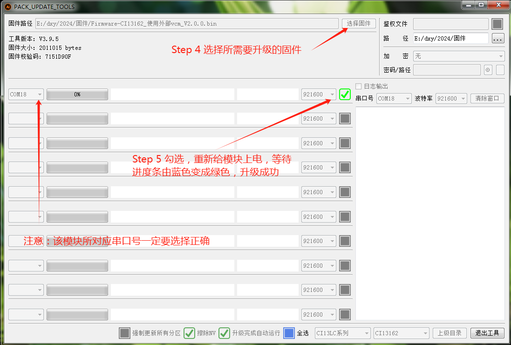
Task: Open the CI13162 chip model dropdown
Action: (x=401, y=333)
